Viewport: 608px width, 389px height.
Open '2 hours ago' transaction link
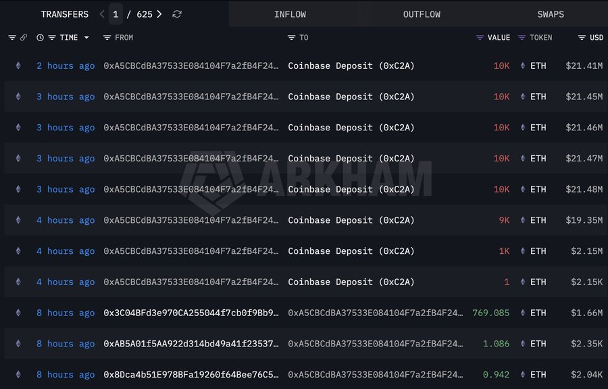tap(66, 66)
